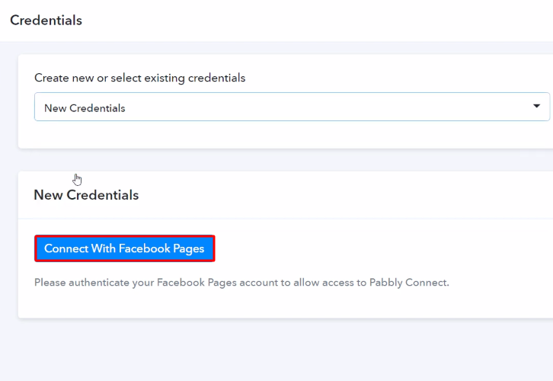Viewport: 553px width, 381px height.
Task: Click blank space right of the Credentials title
Action: 305,21
